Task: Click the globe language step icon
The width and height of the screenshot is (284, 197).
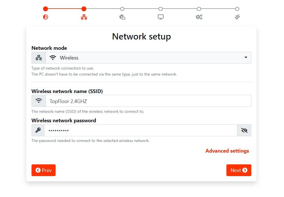Action: (x=46, y=17)
